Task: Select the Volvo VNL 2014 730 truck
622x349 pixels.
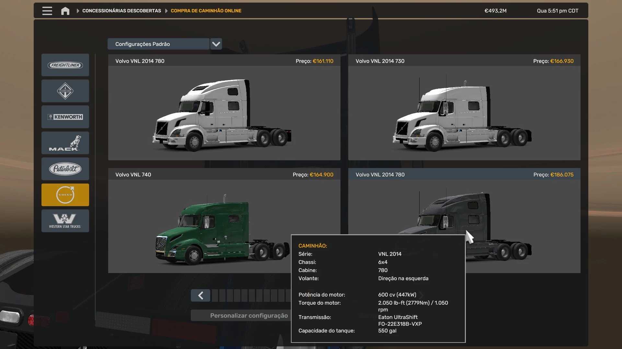Action: pyautogui.click(x=464, y=113)
